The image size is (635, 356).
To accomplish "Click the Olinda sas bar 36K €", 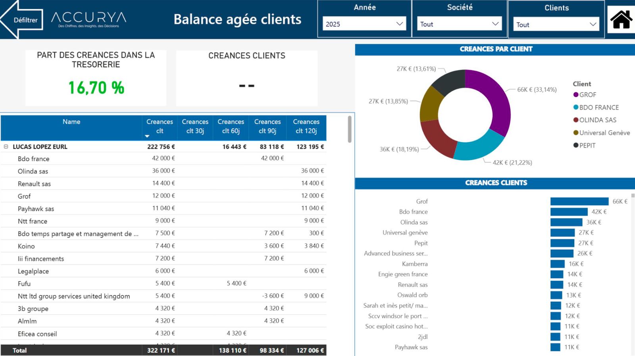I will coord(566,222).
